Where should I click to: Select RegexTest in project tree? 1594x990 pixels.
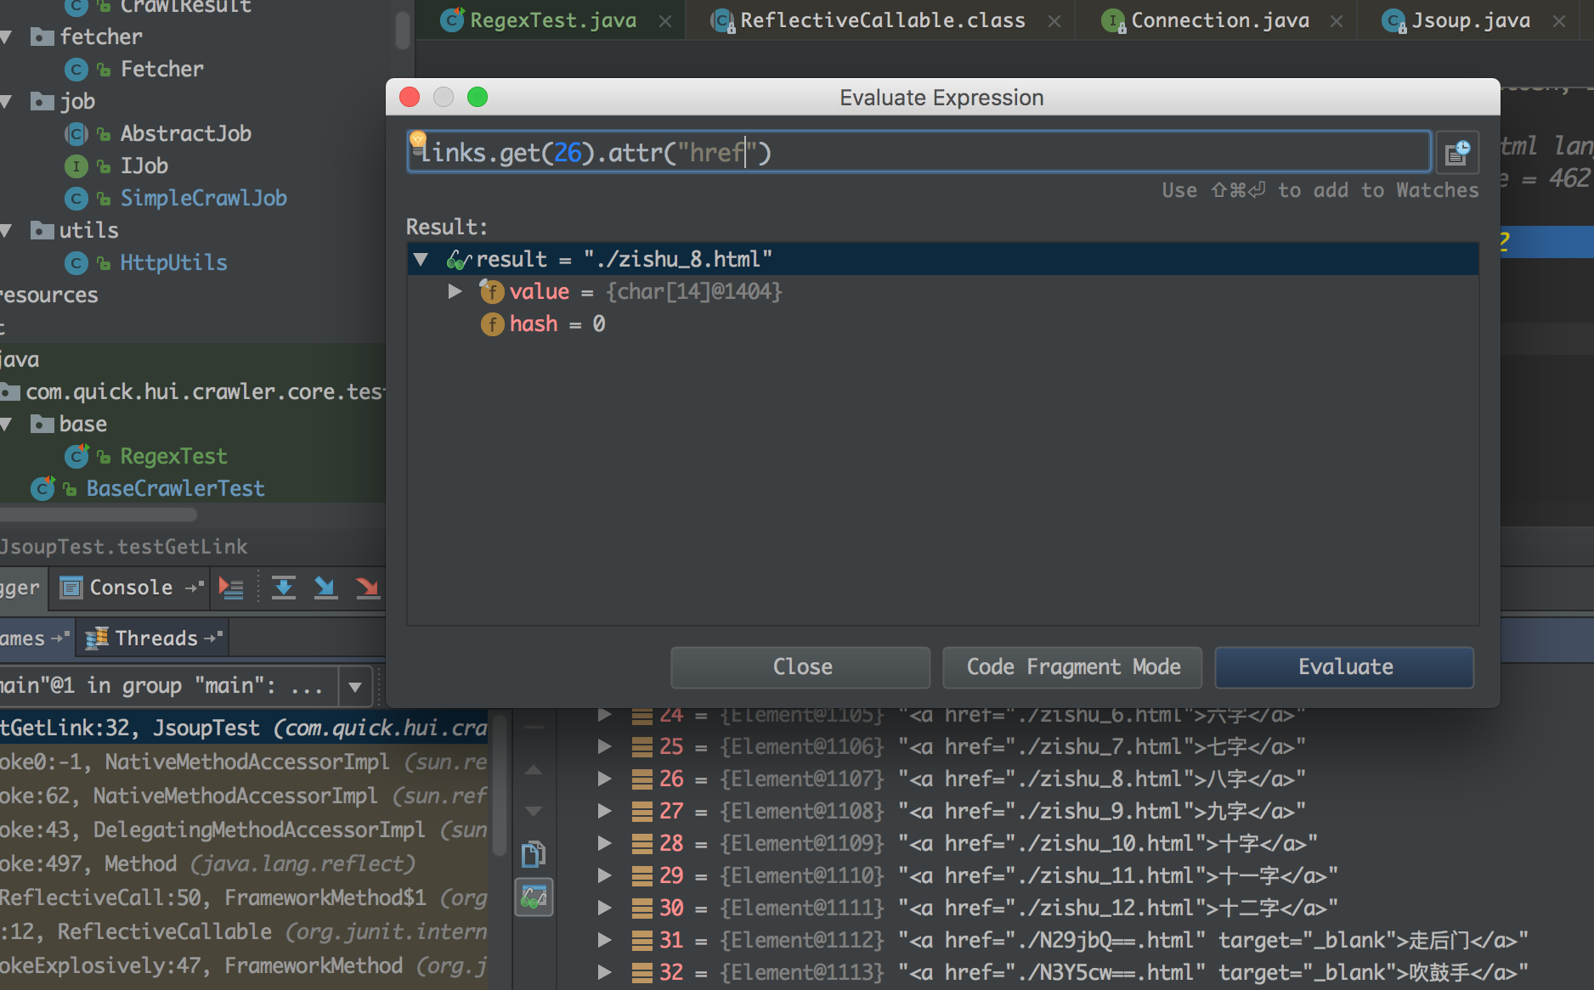[173, 456]
